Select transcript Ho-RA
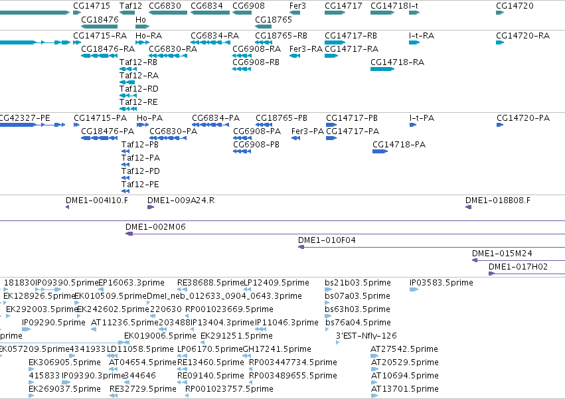Image resolution: width=565 pixels, height=399 pixels. click(149, 36)
